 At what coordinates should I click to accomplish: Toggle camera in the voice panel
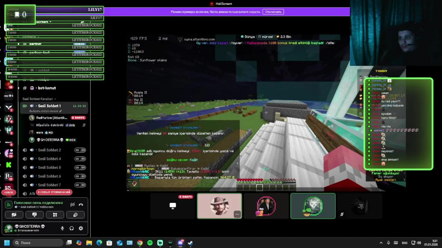click(x=14, y=215)
